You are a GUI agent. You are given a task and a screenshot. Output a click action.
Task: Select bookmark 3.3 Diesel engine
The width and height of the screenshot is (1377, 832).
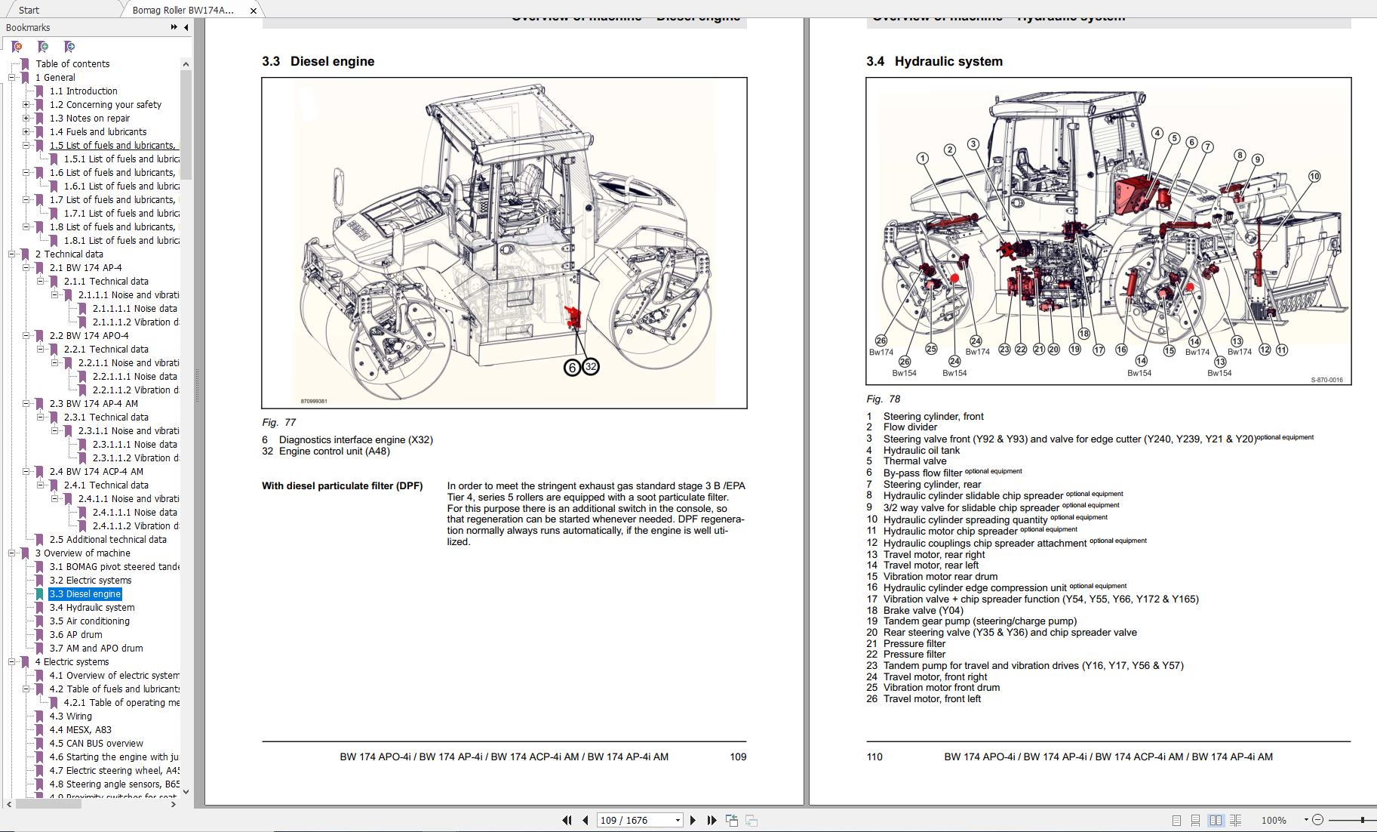(x=85, y=594)
